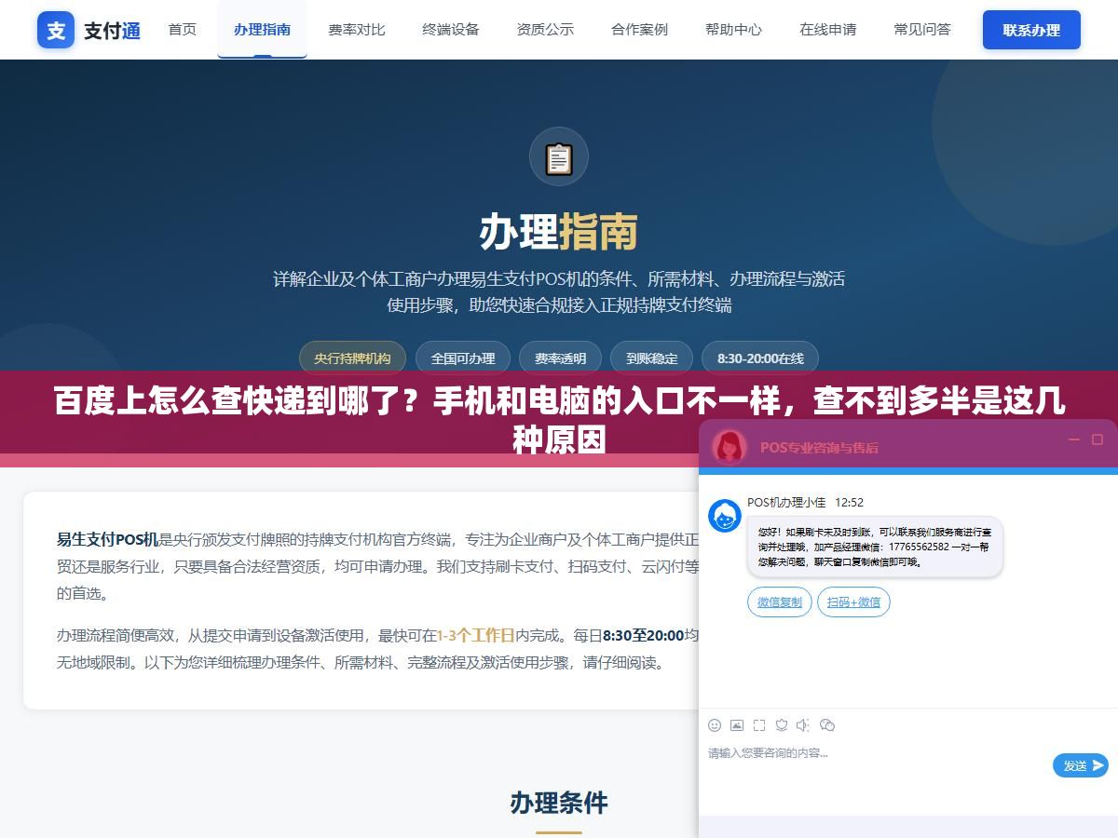
Task: Click the 支付通 brand name text
Action: click(112, 31)
